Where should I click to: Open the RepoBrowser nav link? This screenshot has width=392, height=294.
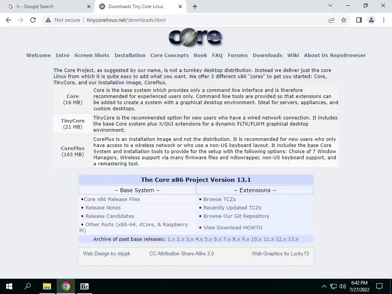click(348, 55)
